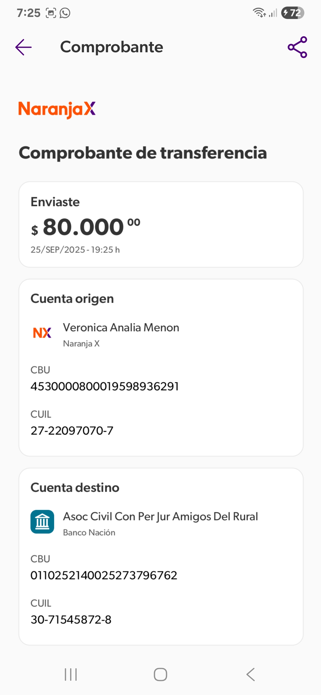Tap the WhatsApp notification icon
The height and width of the screenshot is (695, 321).
65,13
